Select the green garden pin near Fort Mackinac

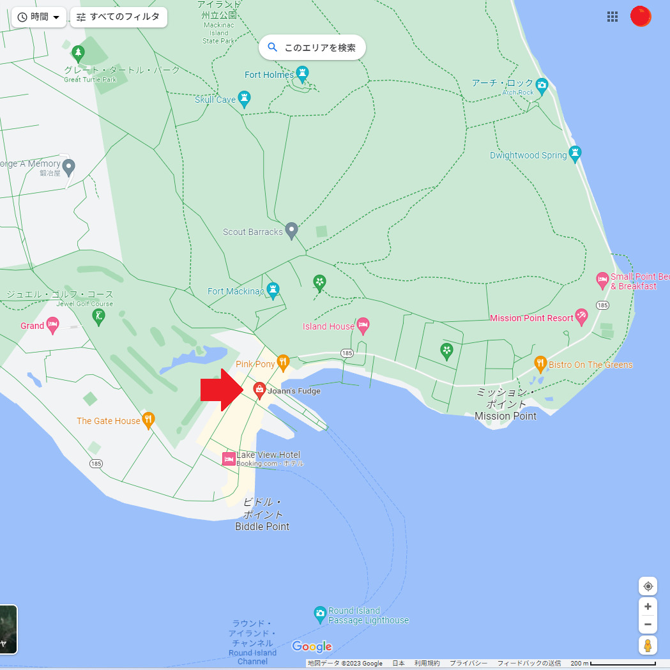319,283
